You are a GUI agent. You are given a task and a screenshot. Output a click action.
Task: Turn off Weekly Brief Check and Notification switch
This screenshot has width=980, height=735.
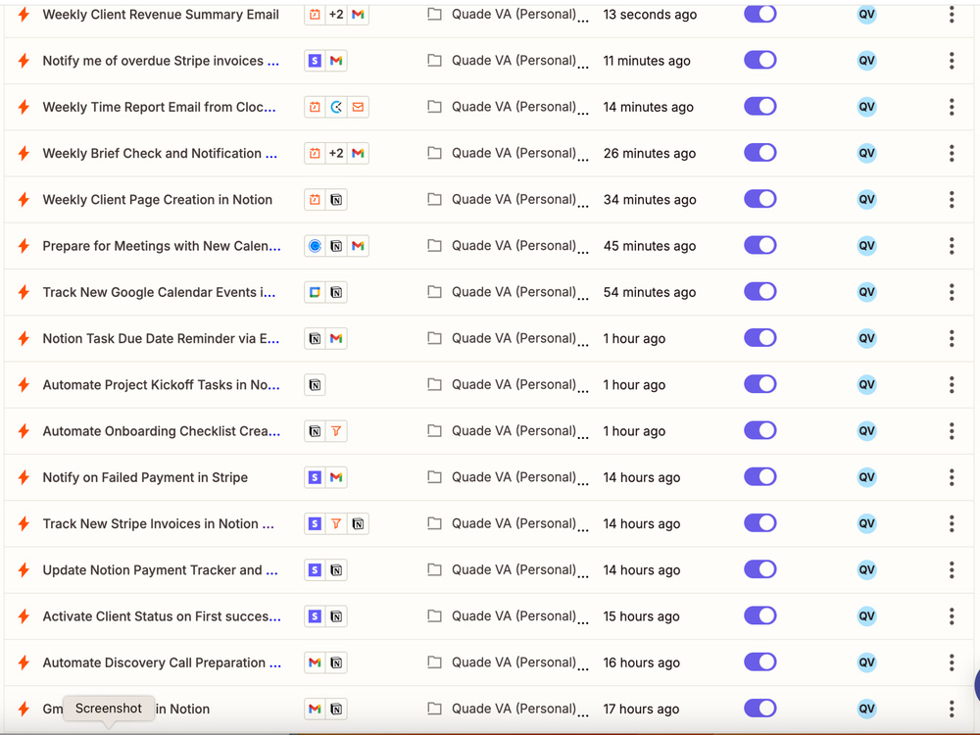(760, 153)
